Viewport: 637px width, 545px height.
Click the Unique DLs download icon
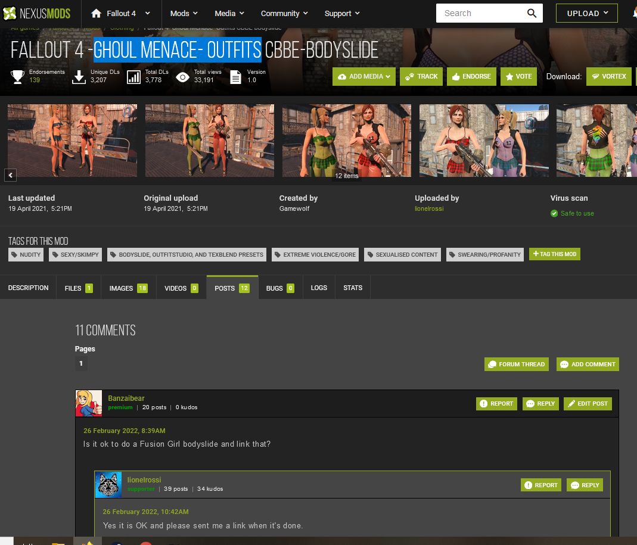click(79, 77)
